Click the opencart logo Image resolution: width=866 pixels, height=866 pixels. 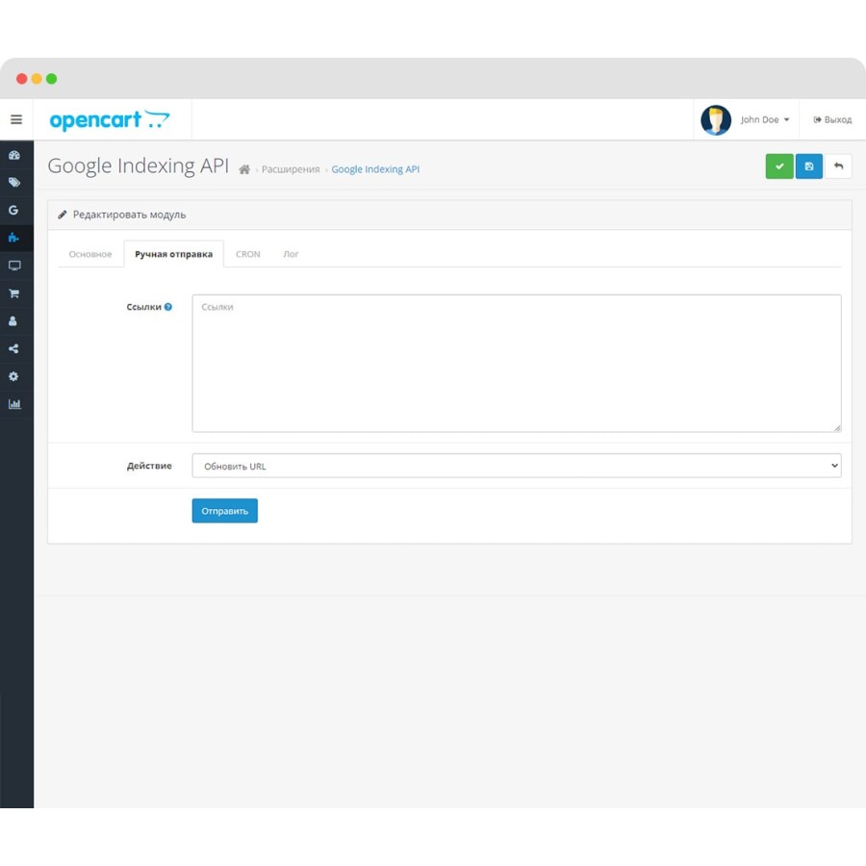pos(110,119)
